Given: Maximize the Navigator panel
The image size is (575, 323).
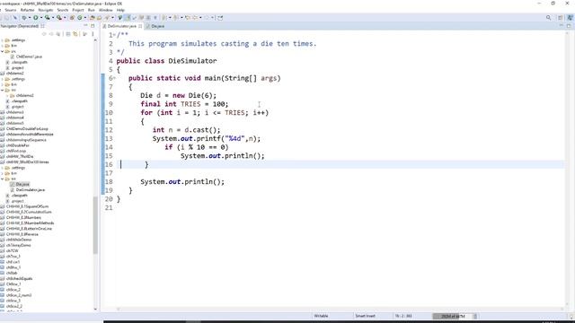Looking at the screenshot, I should coord(93,26).
